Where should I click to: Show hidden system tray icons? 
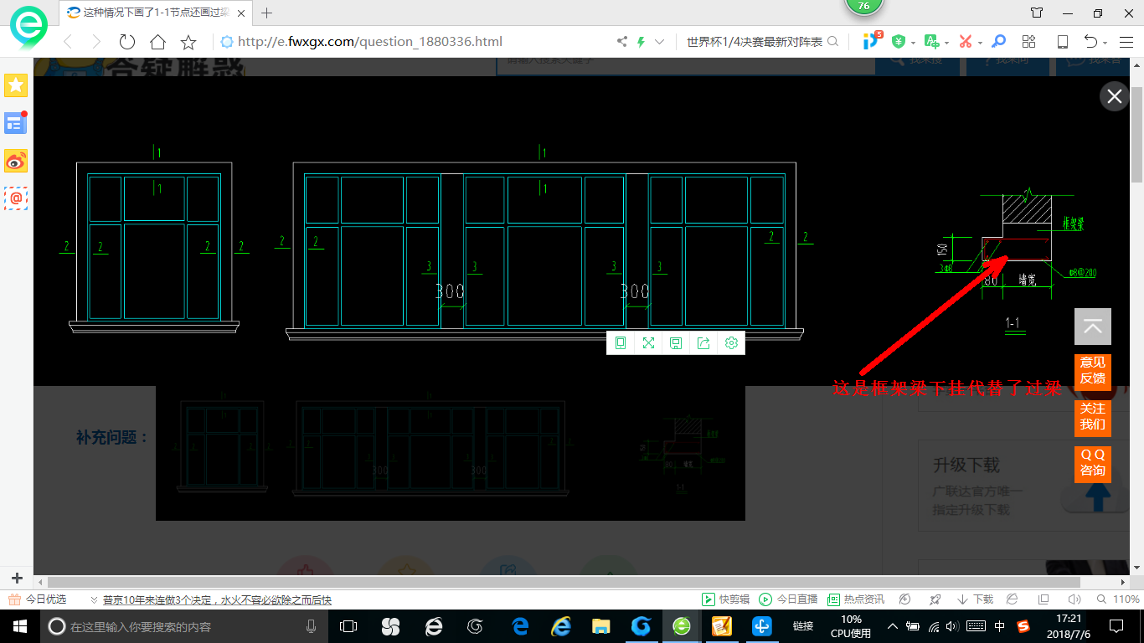[893, 626]
